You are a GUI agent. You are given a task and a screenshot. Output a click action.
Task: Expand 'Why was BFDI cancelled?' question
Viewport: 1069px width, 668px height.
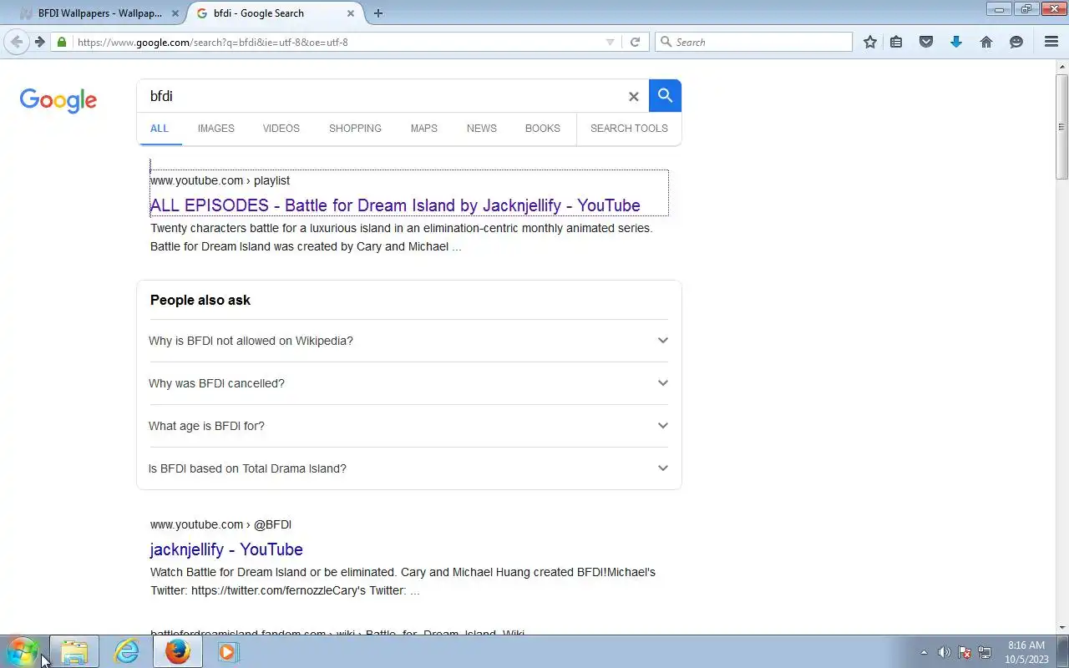(x=409, y=383)
